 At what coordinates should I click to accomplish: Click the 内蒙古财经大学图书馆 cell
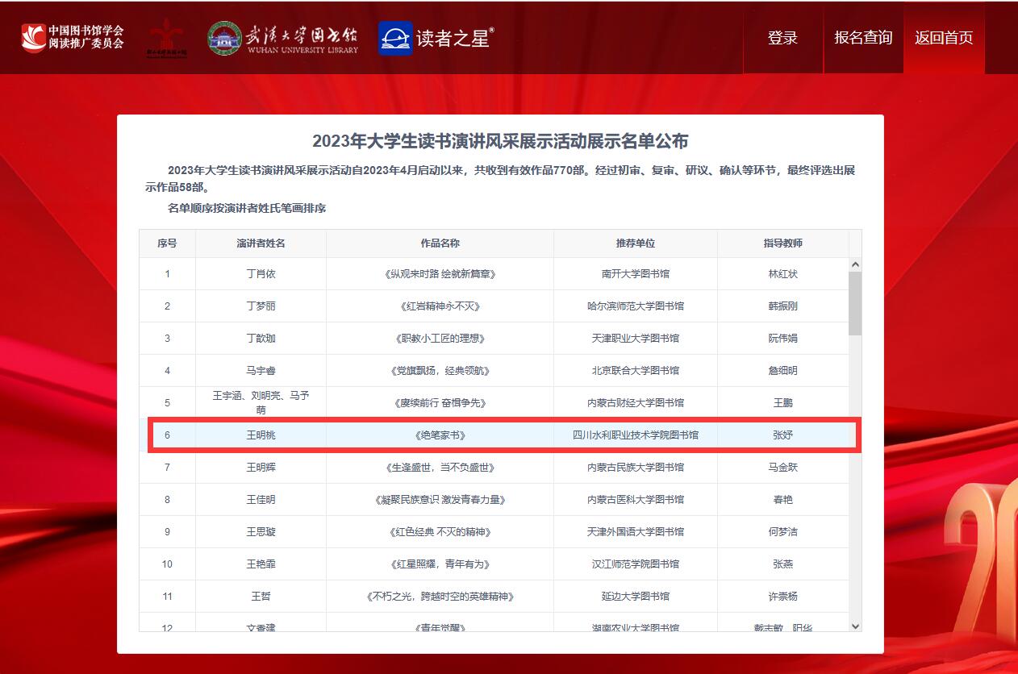click(636, 403)
